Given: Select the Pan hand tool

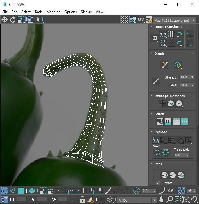Looking at the screenshot, I should coord(161,199).
